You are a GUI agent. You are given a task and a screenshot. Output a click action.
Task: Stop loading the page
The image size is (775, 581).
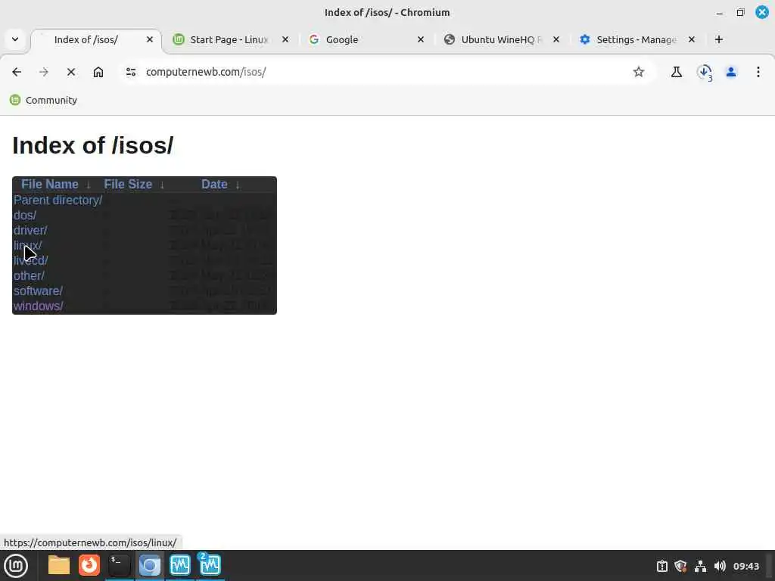click(x=70, y=72)
